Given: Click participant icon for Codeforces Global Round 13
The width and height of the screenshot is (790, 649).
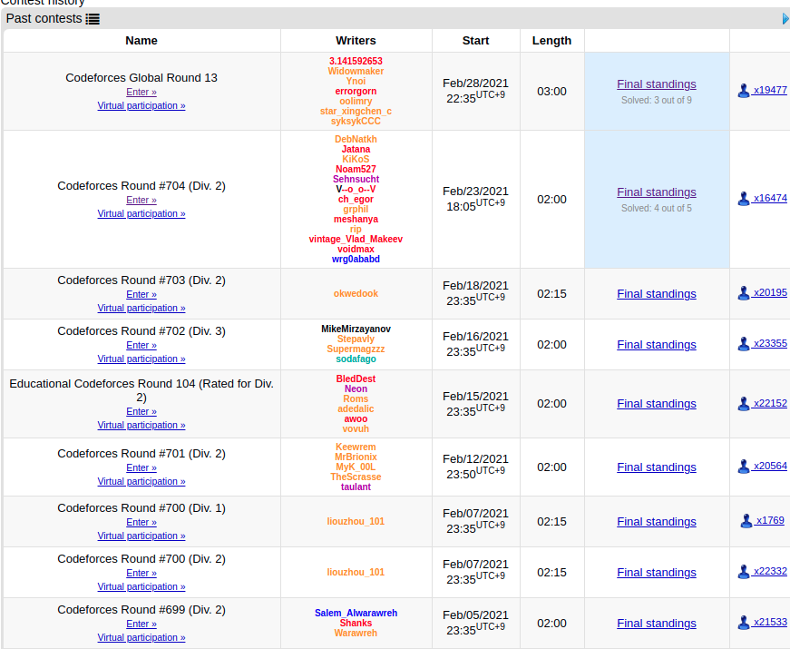Looking at the screenshot, I should tap(744, 91).
